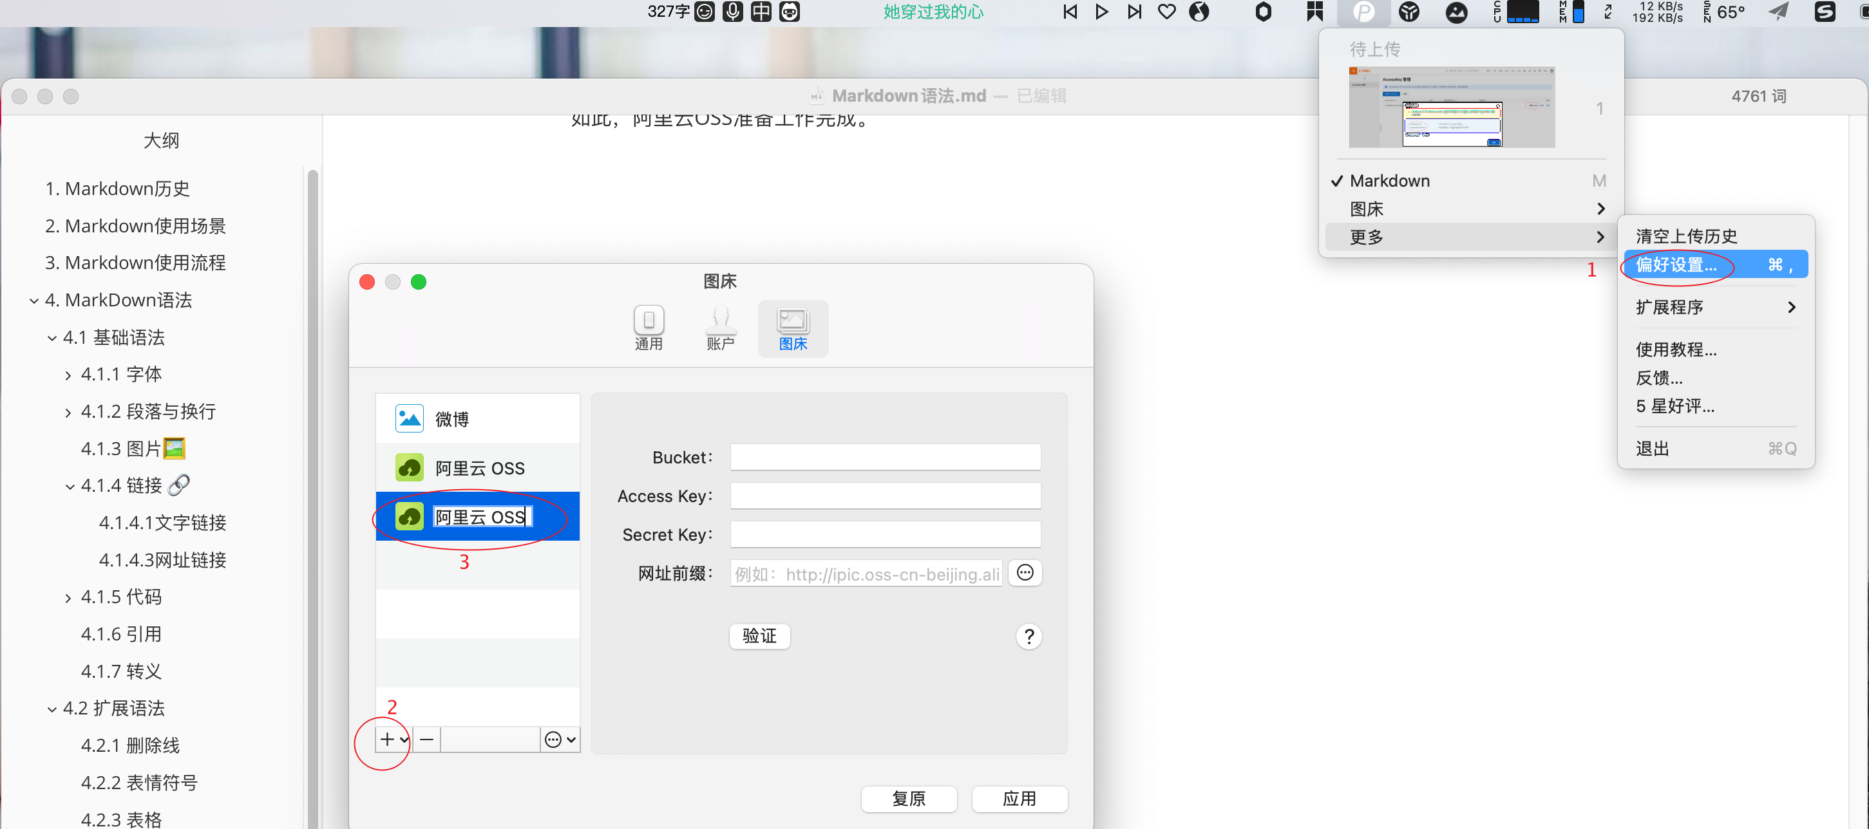Click the Access Key input field
1869x829 pixels.
(885, 496)
